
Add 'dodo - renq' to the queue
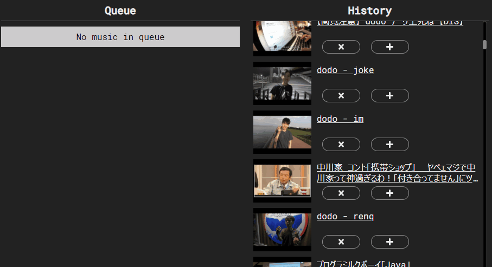click(x=389, y=242)
